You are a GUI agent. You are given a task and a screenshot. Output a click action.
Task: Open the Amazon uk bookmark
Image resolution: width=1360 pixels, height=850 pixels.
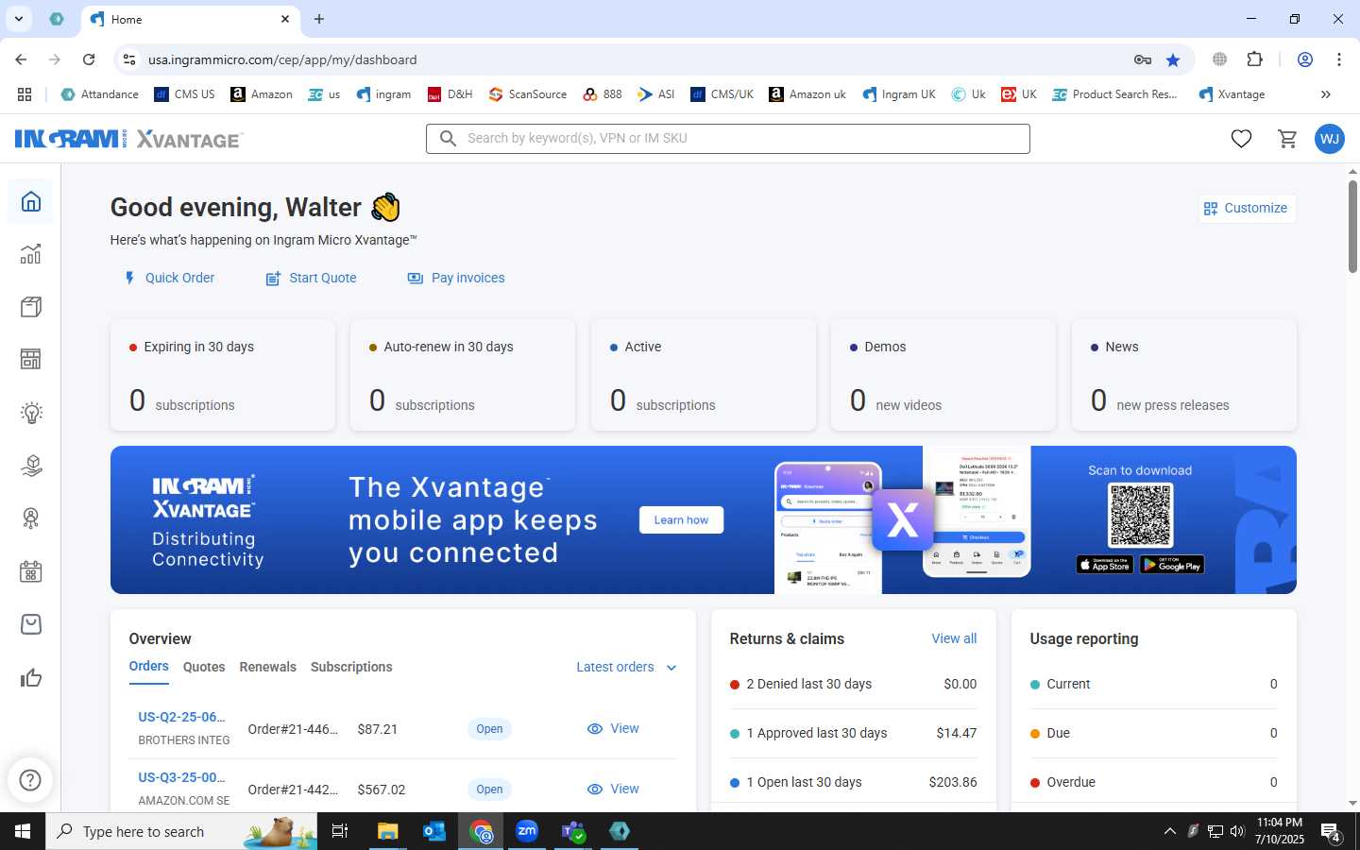click(x=807, y=94)
